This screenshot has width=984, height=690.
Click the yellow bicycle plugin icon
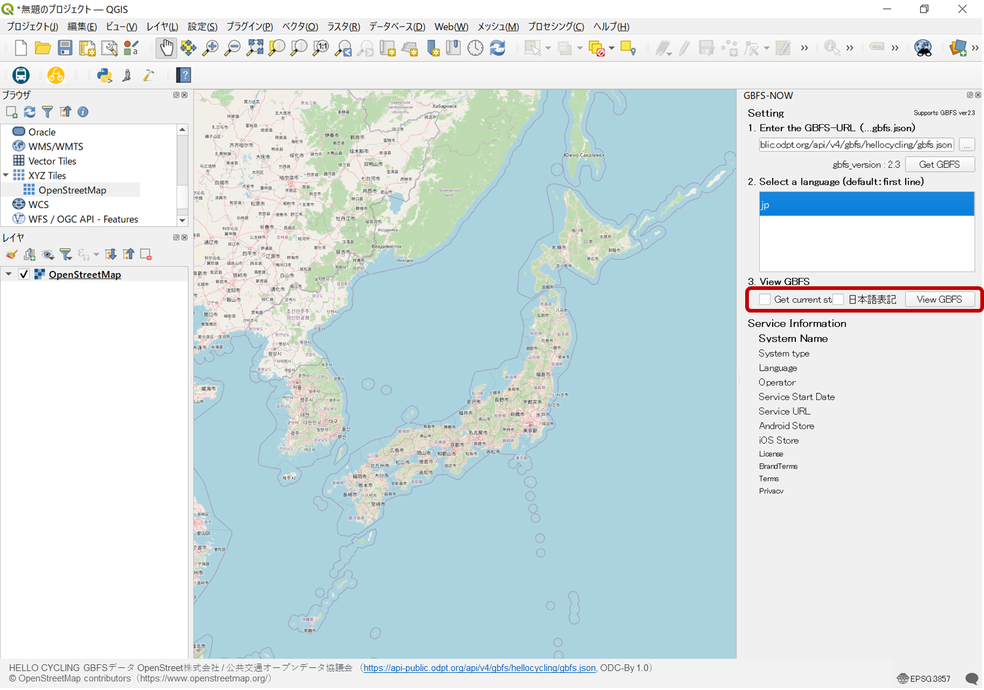click(56, 75)
